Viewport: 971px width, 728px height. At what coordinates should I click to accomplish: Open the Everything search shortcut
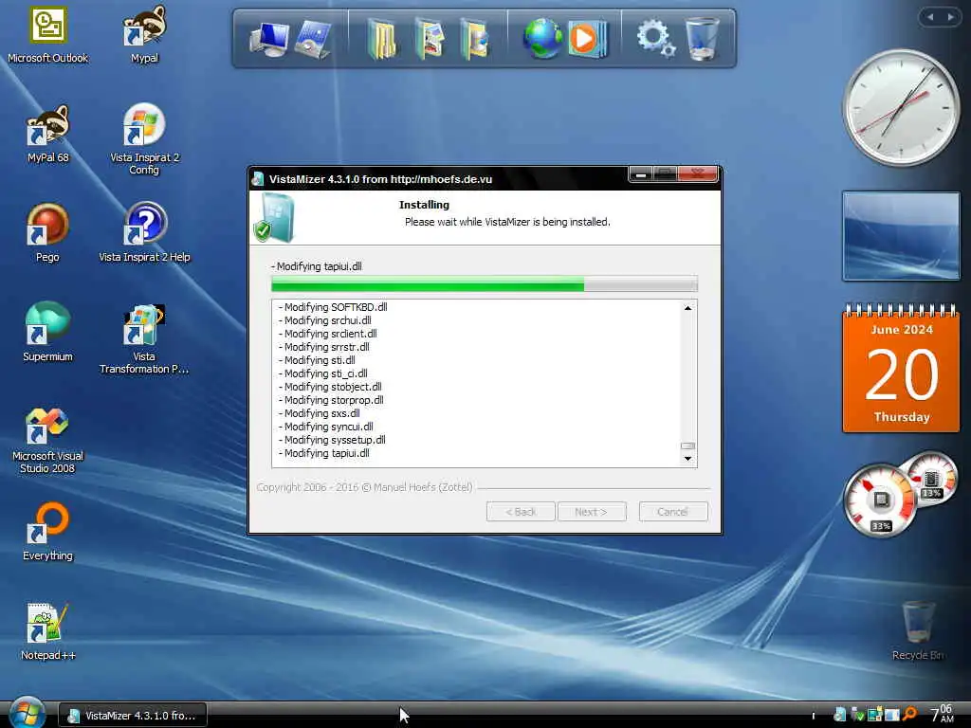click(x=47, y=531)
